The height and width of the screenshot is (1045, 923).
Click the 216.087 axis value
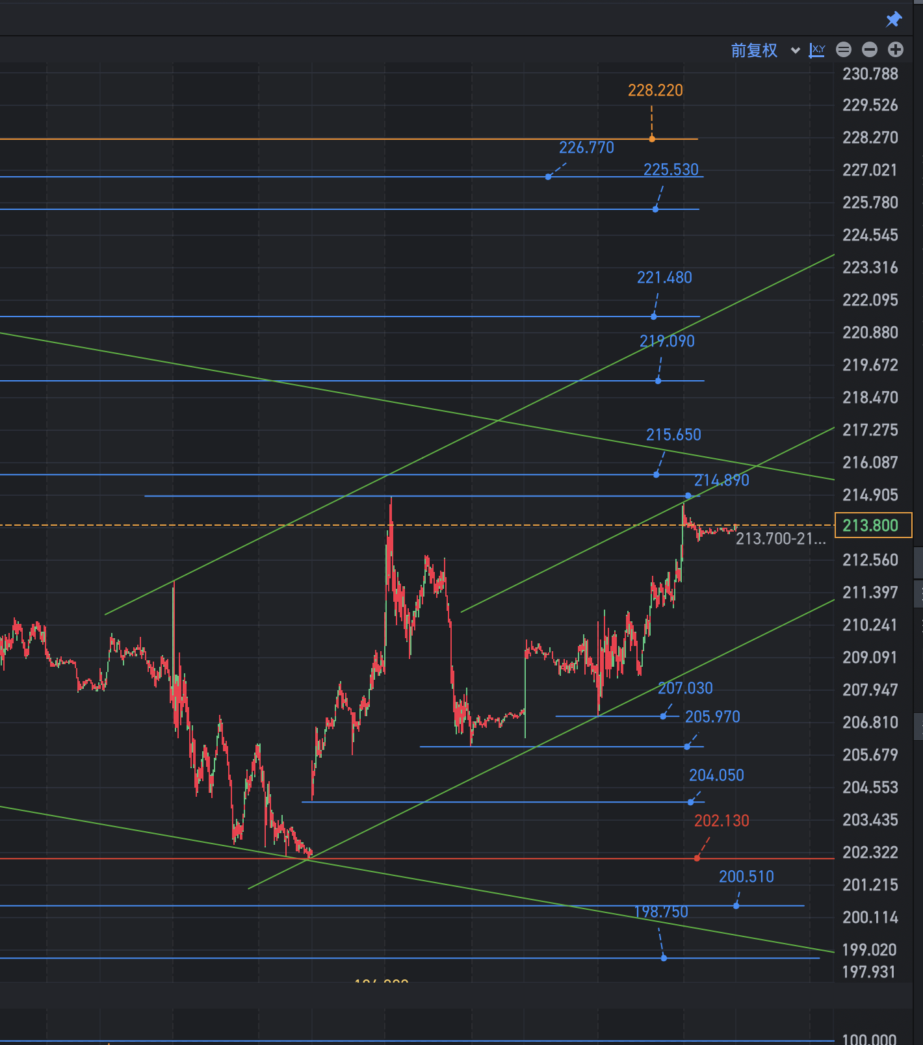(870, 463)
